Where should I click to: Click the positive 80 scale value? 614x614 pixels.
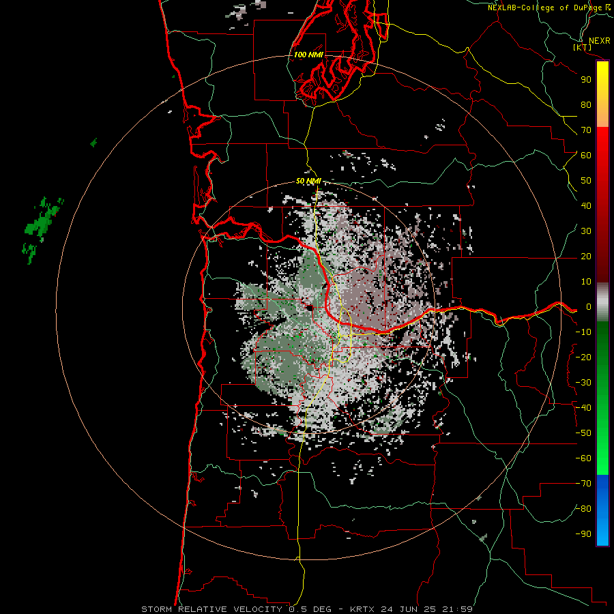tap(586, 104)
